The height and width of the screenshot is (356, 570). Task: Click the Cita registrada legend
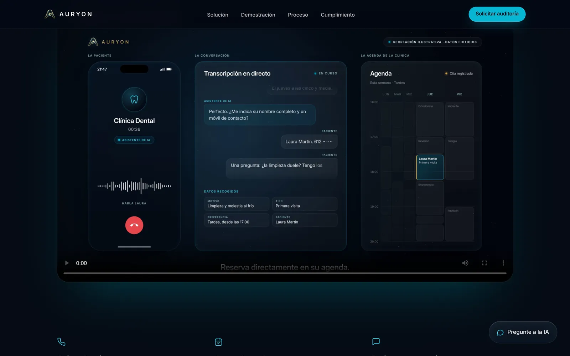click(x=459, y=73)
